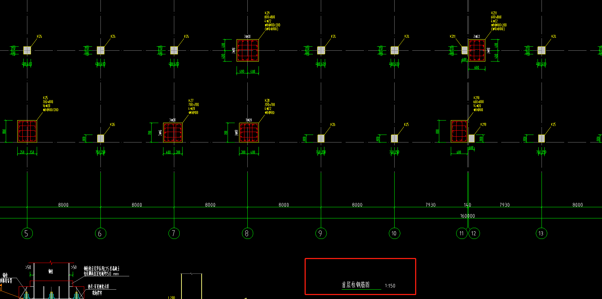Click the KZ7 annotation text block
The width and height of the screenshot is (602, 299).
point(193,107)
